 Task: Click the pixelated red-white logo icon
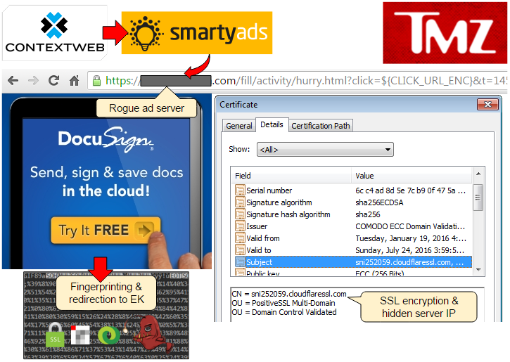pos(80,335)
